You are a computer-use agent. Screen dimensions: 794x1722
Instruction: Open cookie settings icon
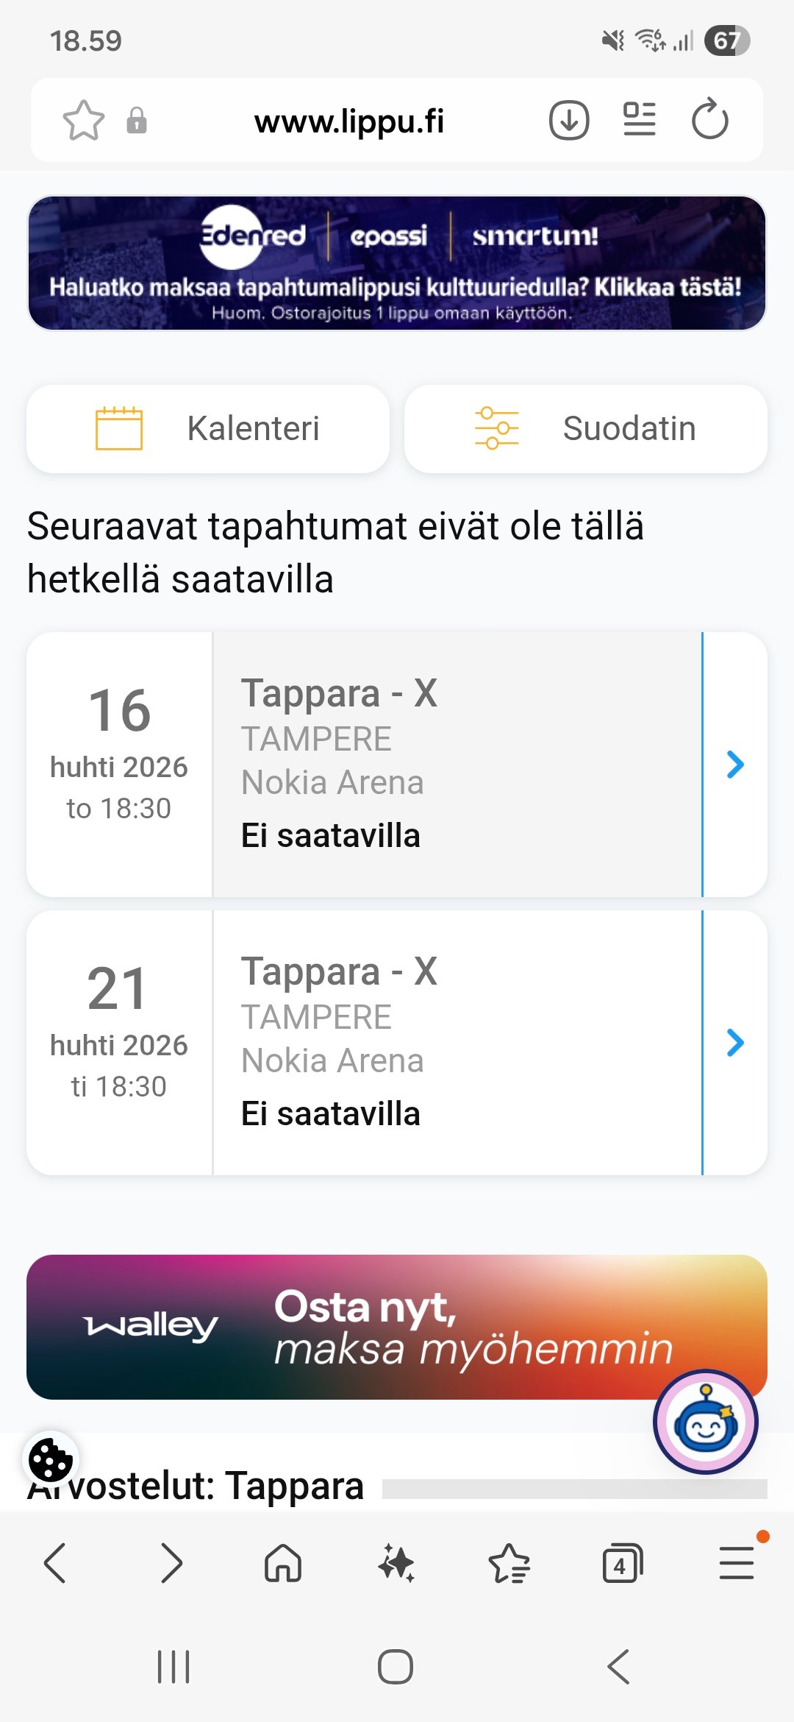point(50,1459)
